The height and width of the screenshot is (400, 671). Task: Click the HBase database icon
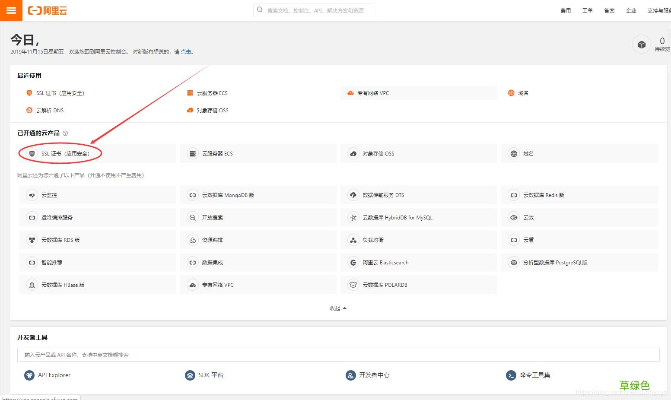coord(32,285)
